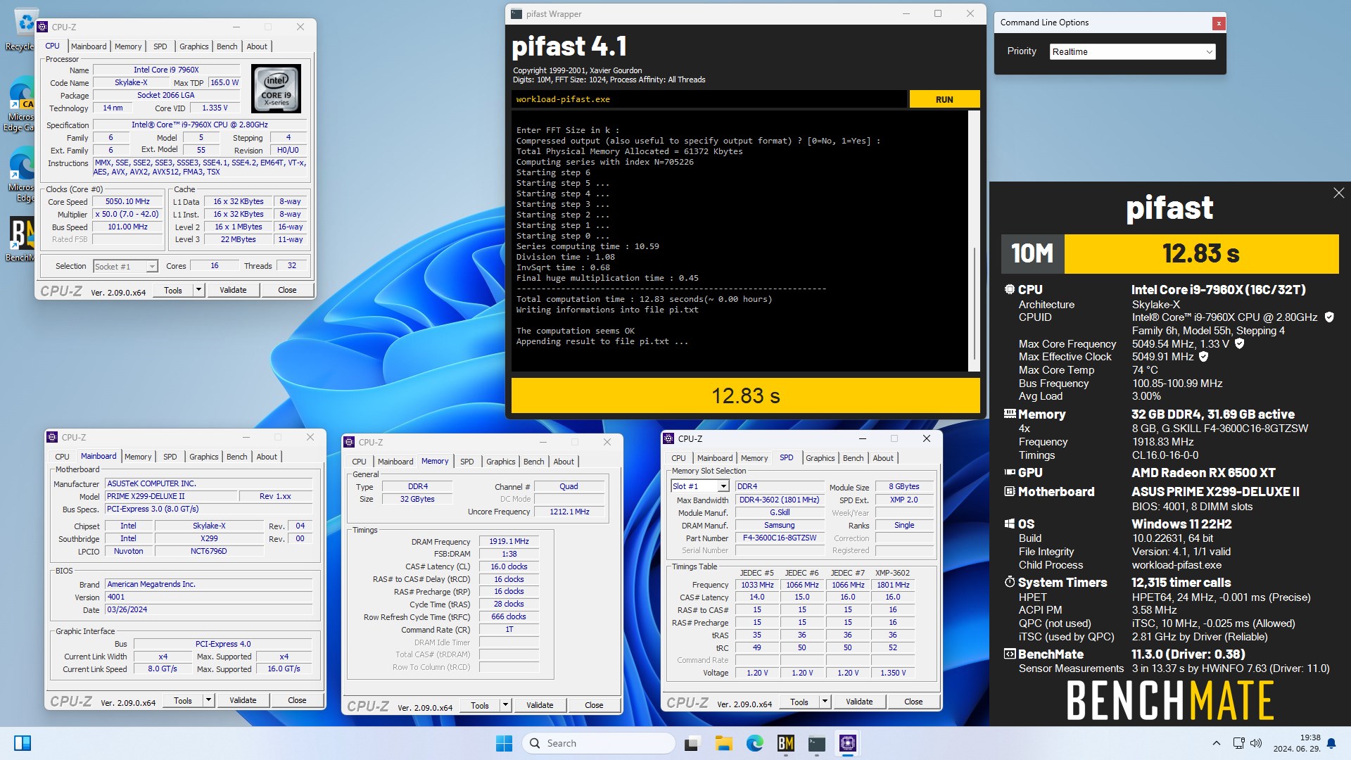
Task: Click the pifast console vertical scrollbar
Action: tap(974, 241)
